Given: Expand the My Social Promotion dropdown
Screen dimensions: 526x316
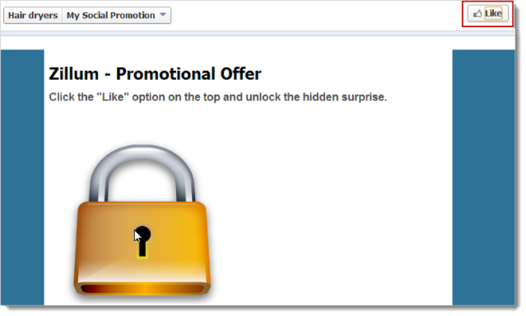Looking at the screenshot, I should tap(117, 15).
